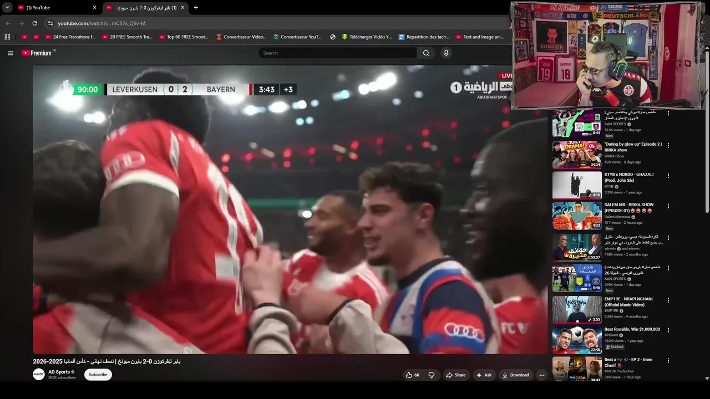Switch to the "(1) YouTube" tab
The height and width of the screenshot is (399, 710).
(x=57, y=8)
